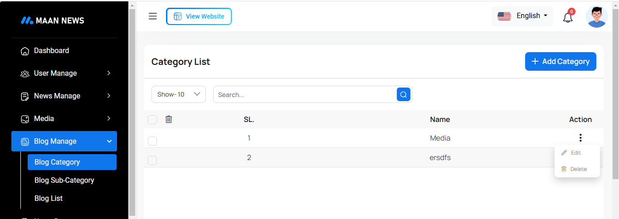
Task: Open three-dot action menu for Media row
Action: (580, 138)
